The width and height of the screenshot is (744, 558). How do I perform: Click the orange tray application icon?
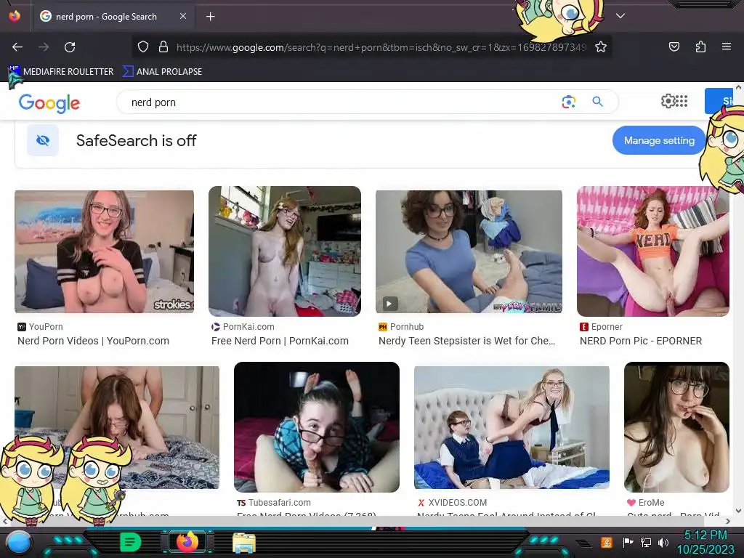[607, 542]
